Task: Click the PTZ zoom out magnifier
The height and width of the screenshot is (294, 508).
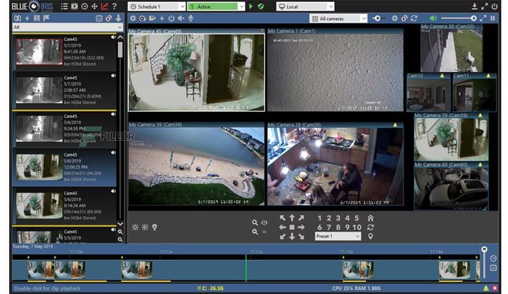Action: click(x=255, y=232)
